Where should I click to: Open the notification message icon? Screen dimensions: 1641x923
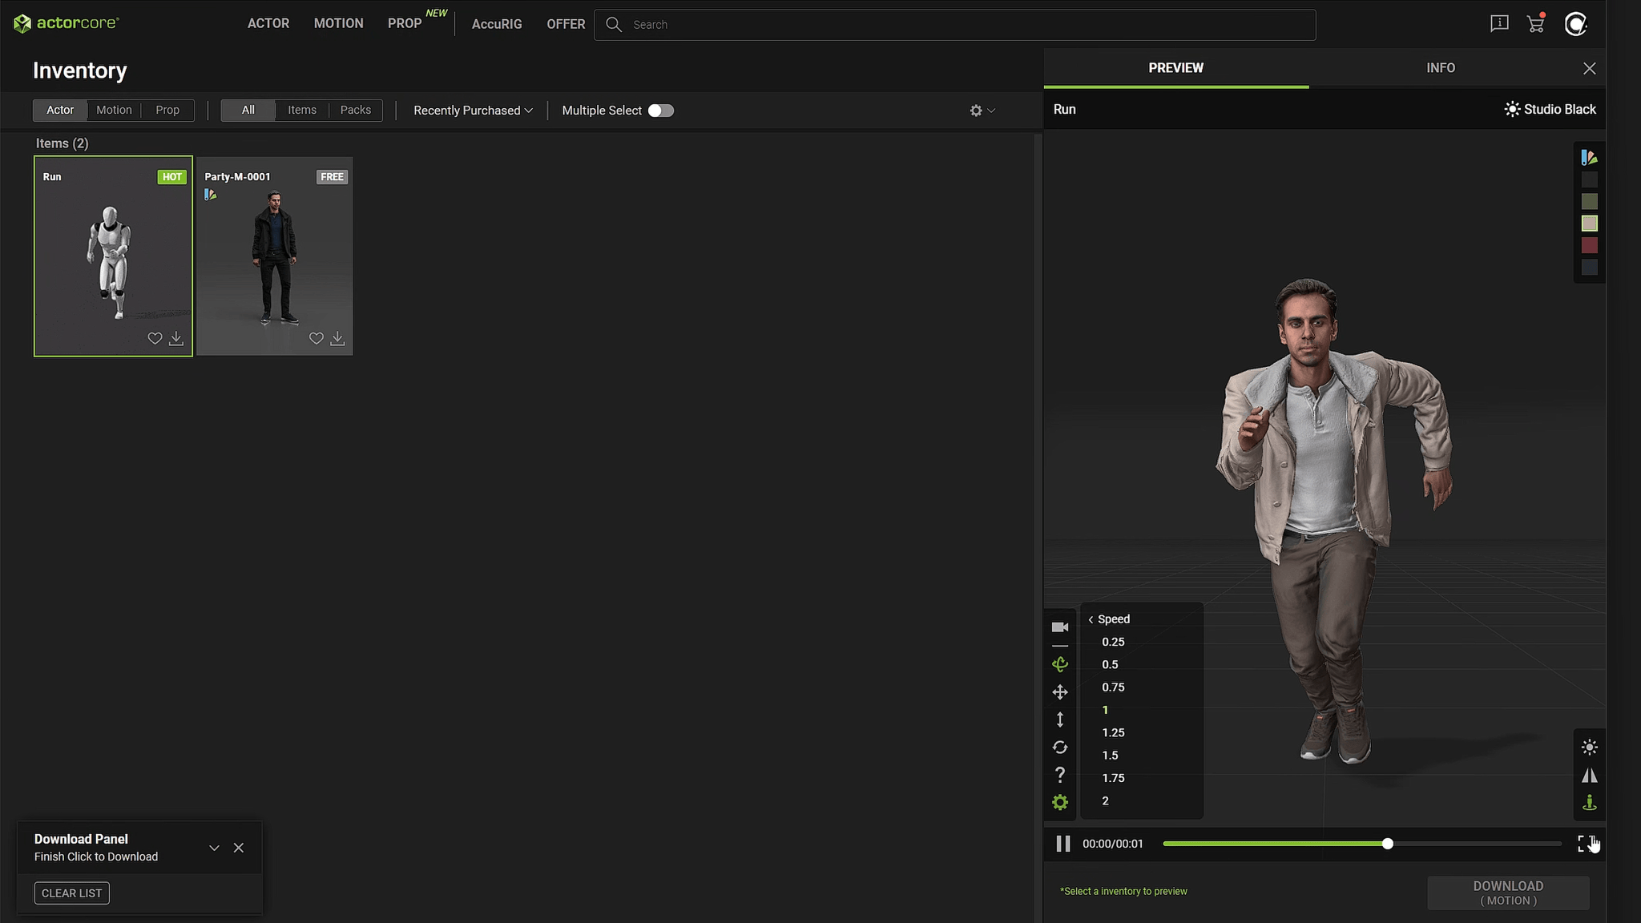tap(1499, 24)
